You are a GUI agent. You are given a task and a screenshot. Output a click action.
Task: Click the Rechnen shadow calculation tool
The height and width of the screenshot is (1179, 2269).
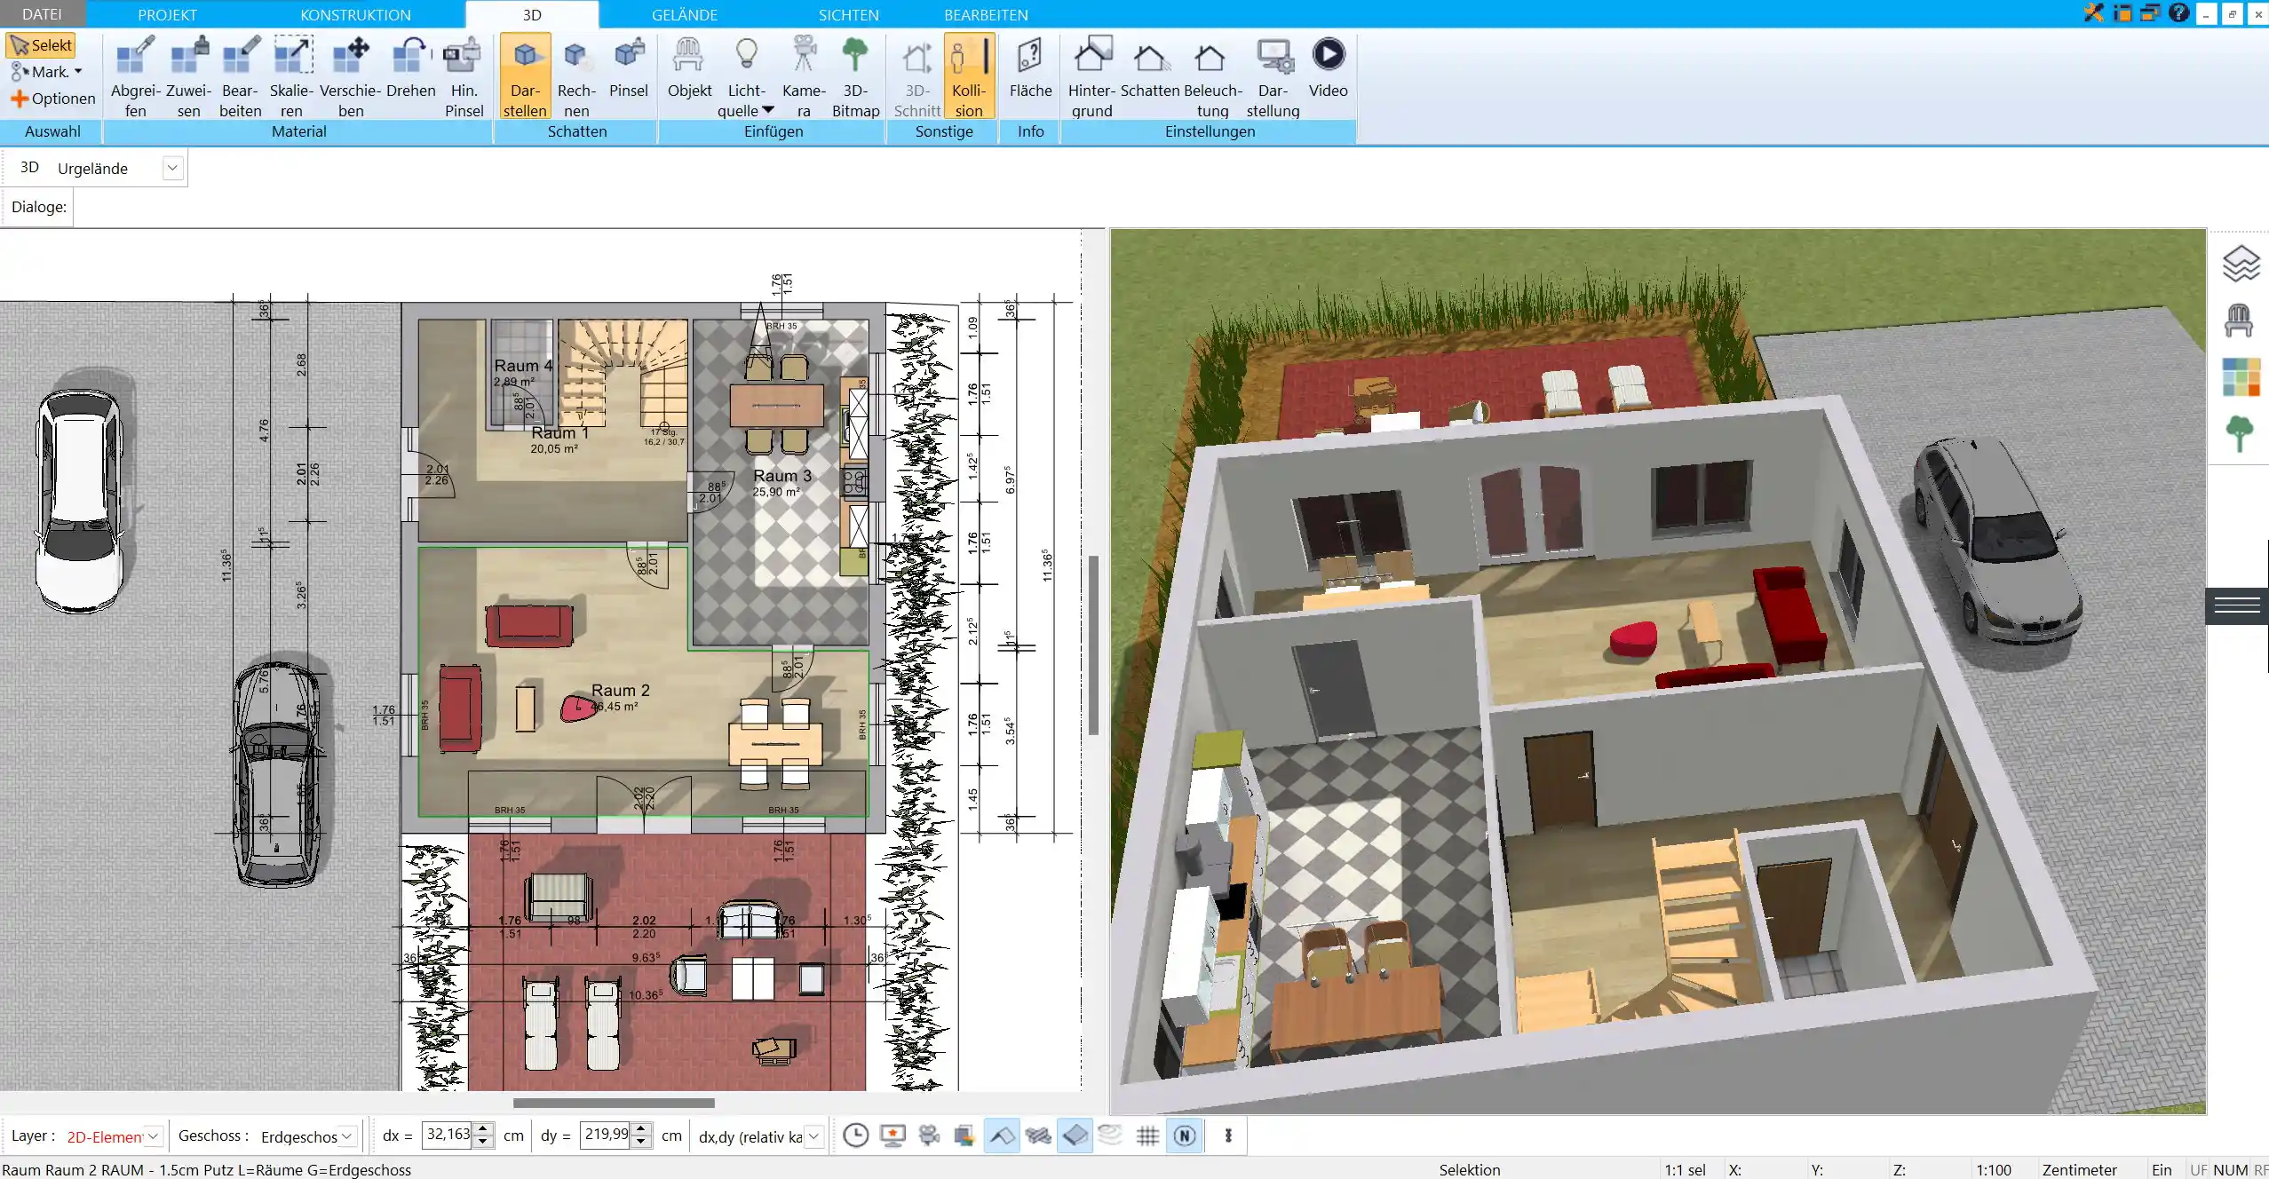point(576,76)
